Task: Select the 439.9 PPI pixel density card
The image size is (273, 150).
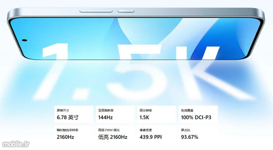Action: tap(157, 134)
